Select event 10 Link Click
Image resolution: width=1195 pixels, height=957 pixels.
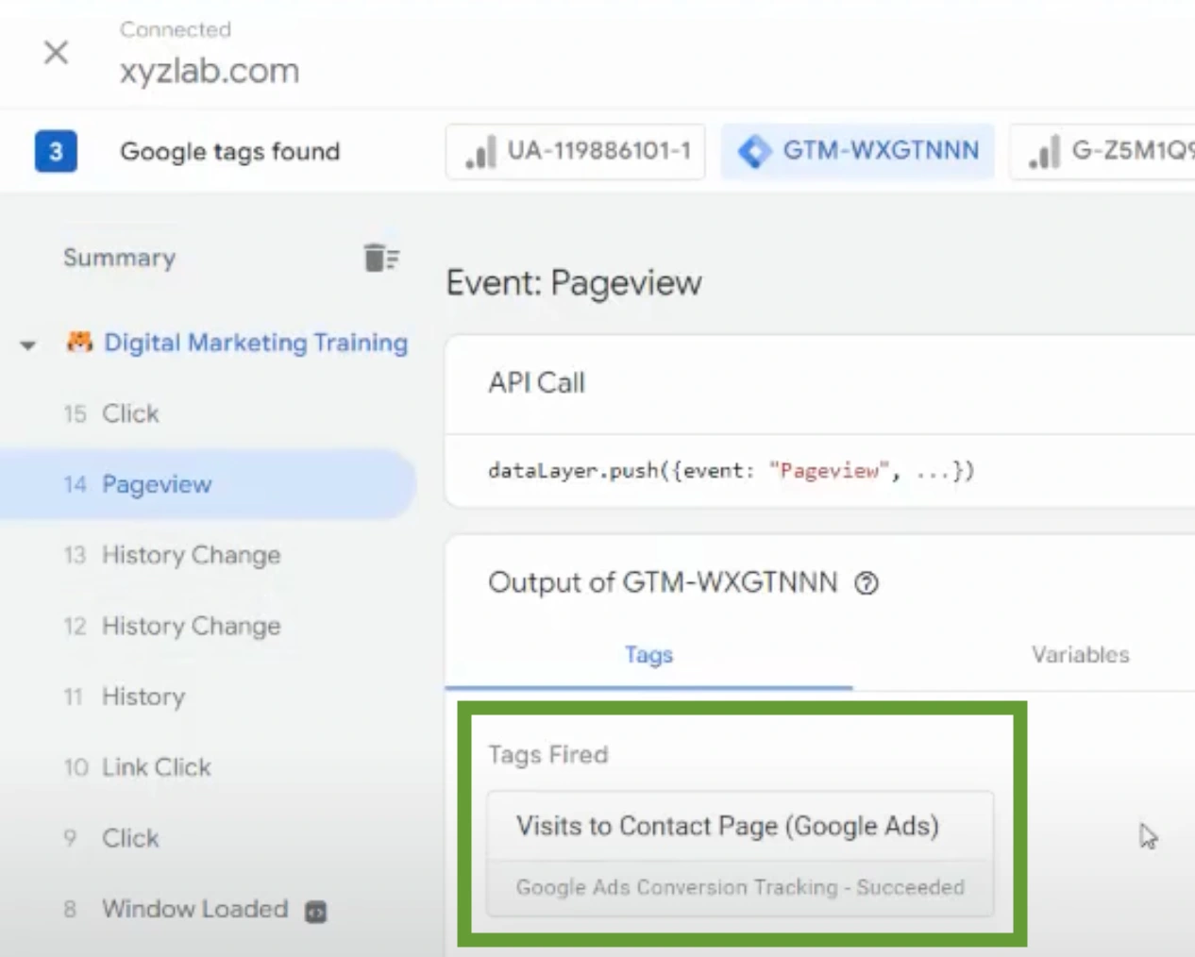(x=137, y=767)
